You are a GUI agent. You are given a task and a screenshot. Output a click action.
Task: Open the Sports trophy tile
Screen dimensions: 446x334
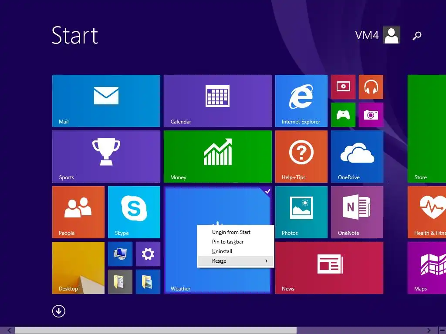[x=106, y=157]
